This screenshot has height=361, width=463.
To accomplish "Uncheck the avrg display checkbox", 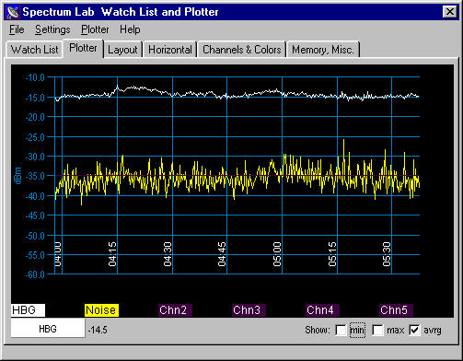I will 414,331.
